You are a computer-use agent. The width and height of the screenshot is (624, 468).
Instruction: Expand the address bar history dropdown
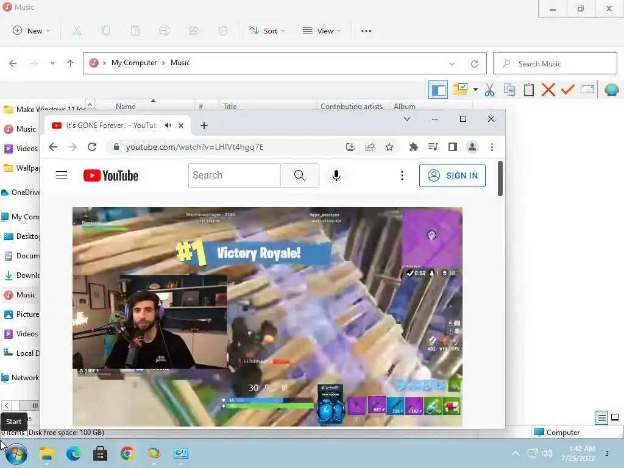452,63
